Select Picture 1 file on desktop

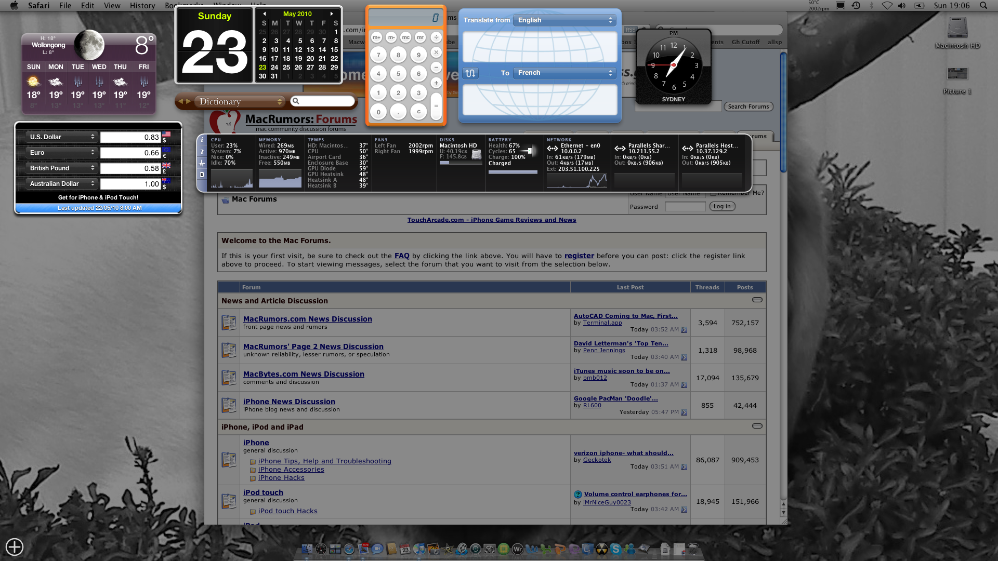coord(957,80)
